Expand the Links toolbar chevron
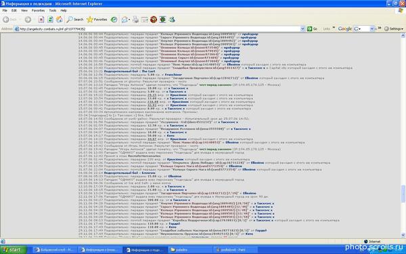Image resolution: width=406 pixels, height=254 pixels. click(334, 28)
